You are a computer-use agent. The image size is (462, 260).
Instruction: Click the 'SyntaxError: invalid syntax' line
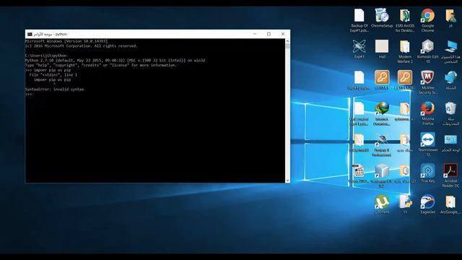click(x=55, y=89)
